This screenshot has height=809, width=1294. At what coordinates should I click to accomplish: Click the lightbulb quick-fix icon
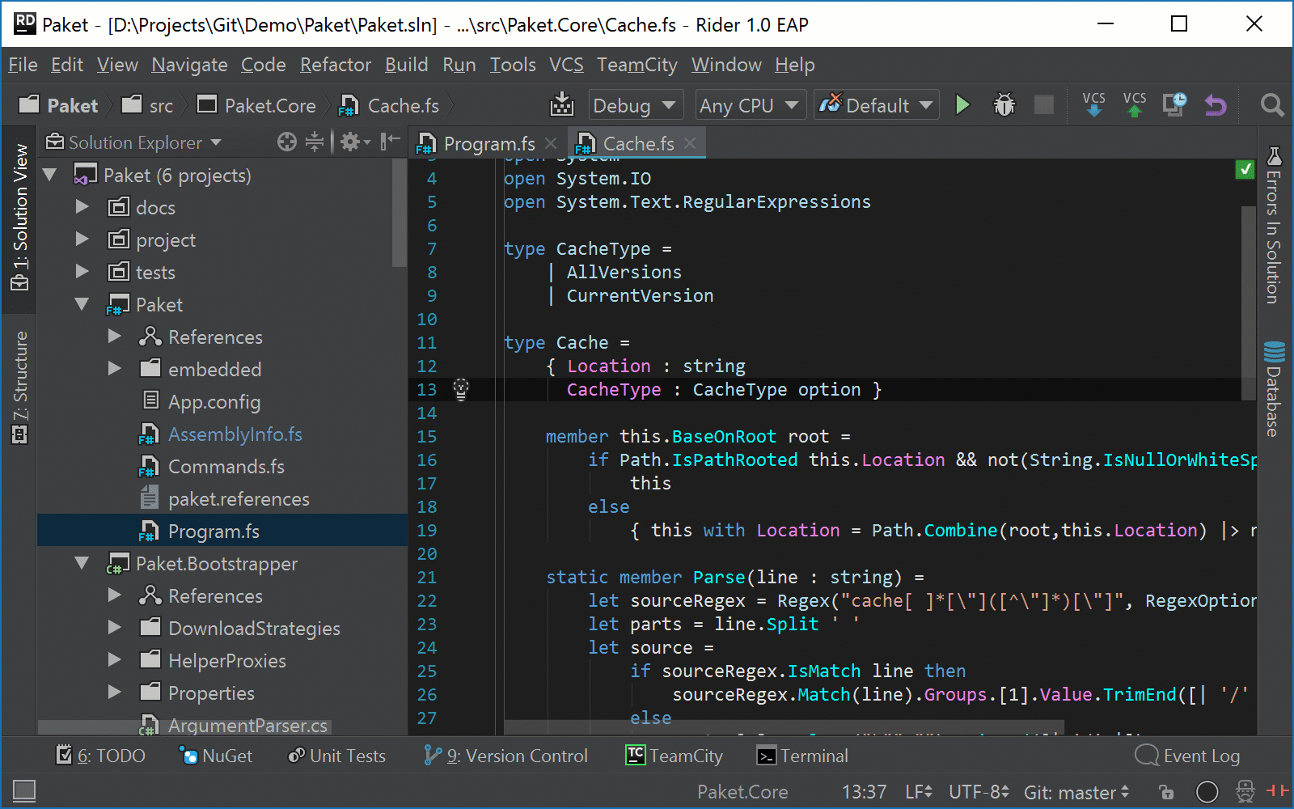coord(461,389)
